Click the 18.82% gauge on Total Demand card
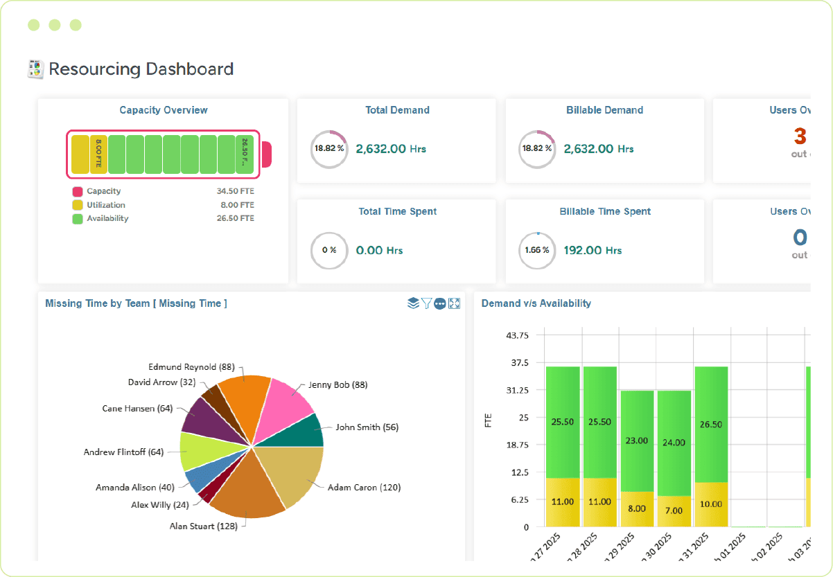The image size is (833, 577). (328, 149)
